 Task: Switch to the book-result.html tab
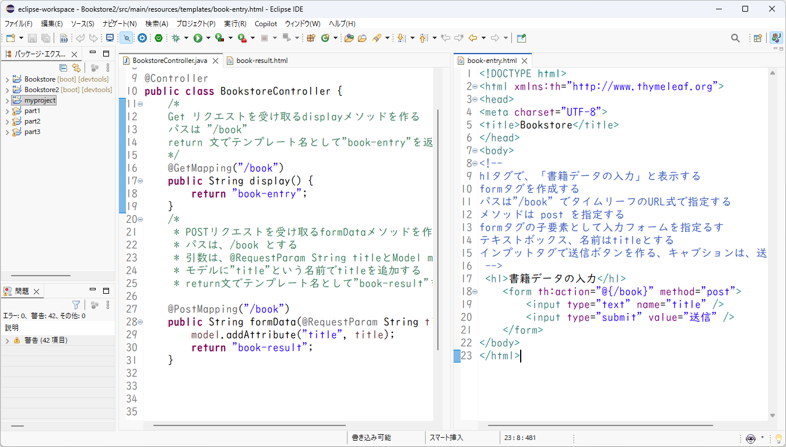pos(261,61)
